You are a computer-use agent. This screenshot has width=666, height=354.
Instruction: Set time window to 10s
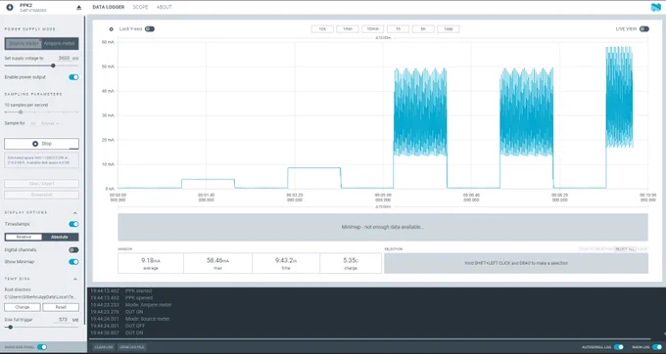[322, 28]
